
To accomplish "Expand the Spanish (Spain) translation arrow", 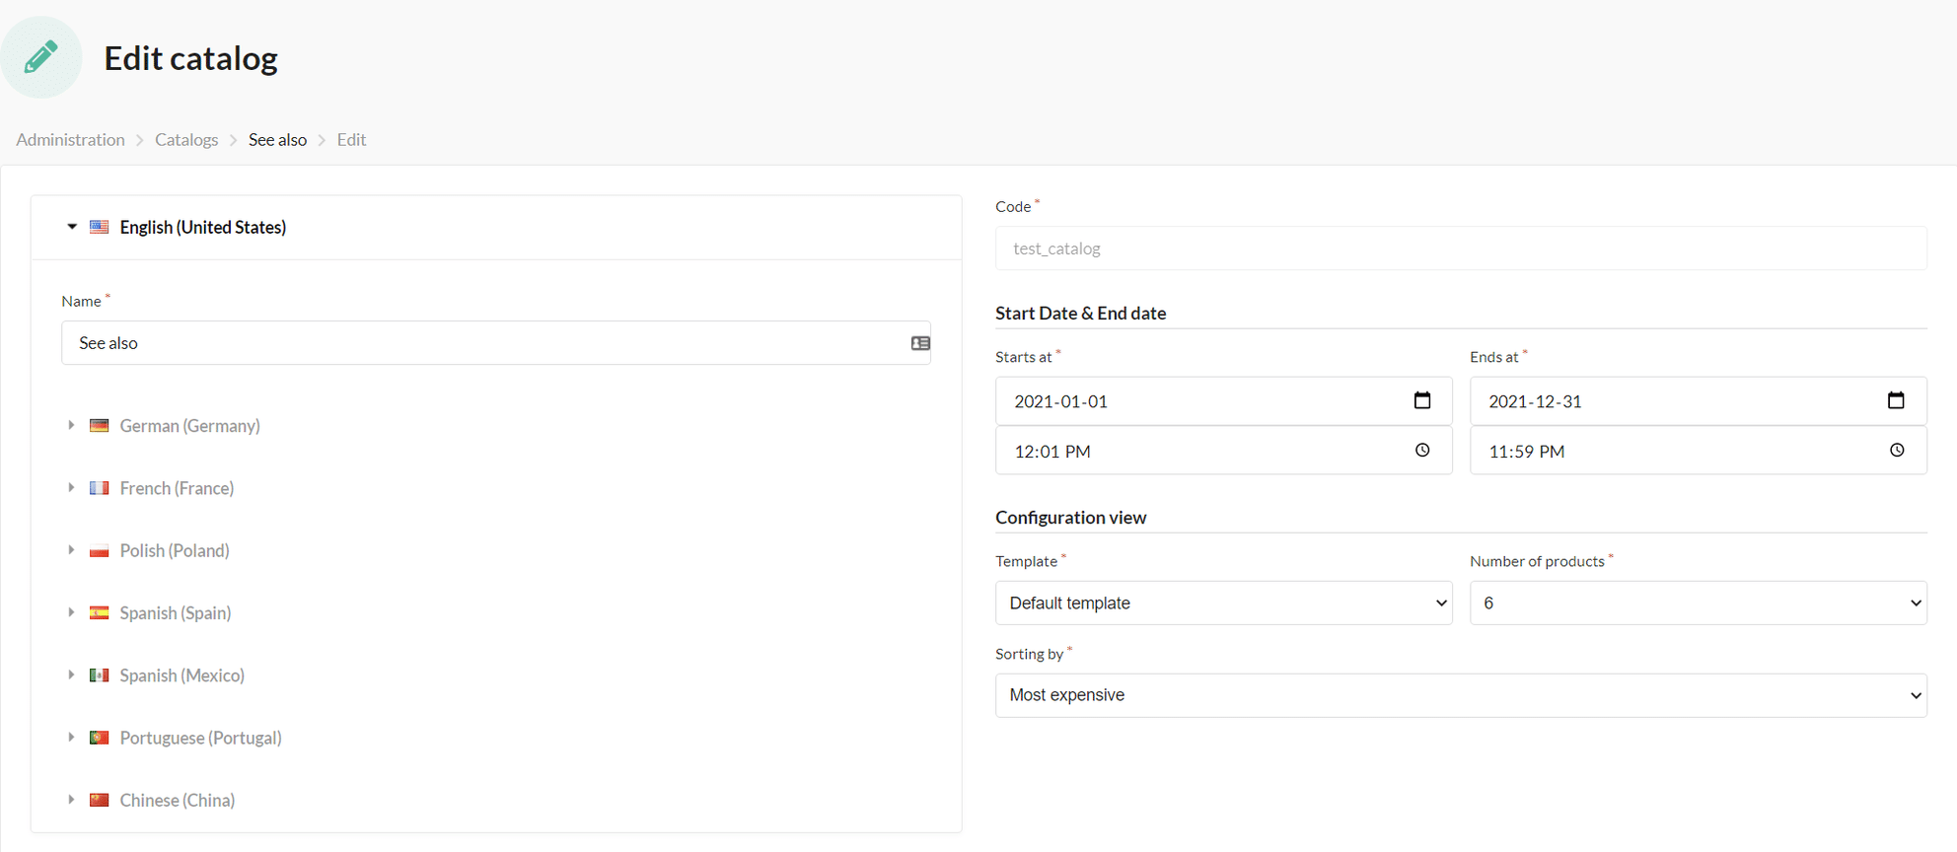I will (71, 612).
